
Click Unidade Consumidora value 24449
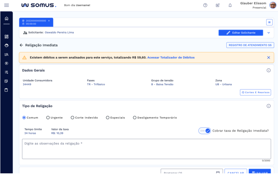point(27,84)
